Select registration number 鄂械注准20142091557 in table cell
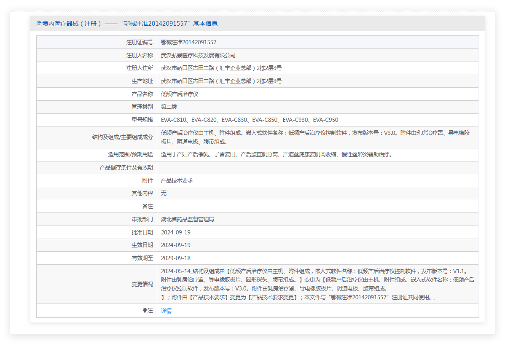 pos(189,42)
